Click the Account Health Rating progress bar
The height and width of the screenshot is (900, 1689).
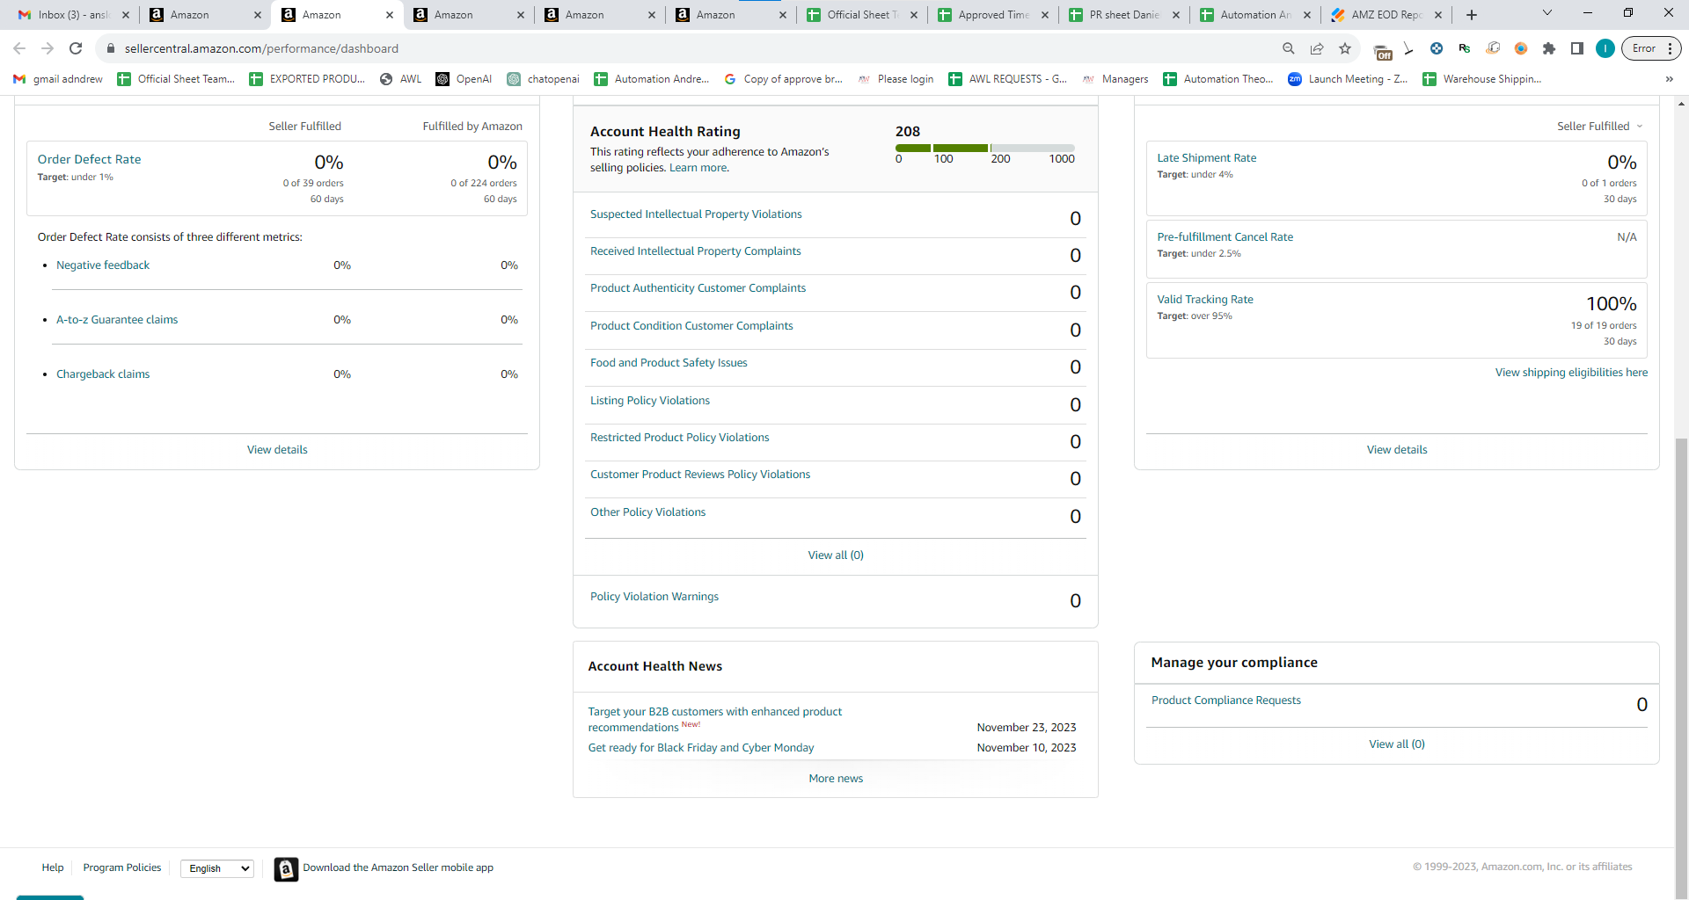tap(984, 148)
